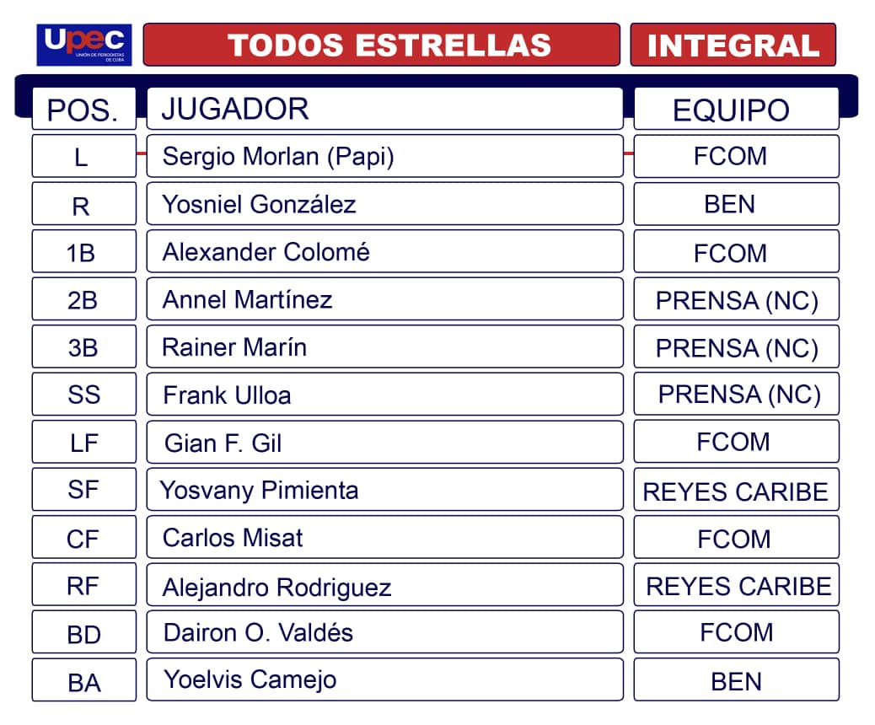Select the EQUIPO column header

[735, 110]
